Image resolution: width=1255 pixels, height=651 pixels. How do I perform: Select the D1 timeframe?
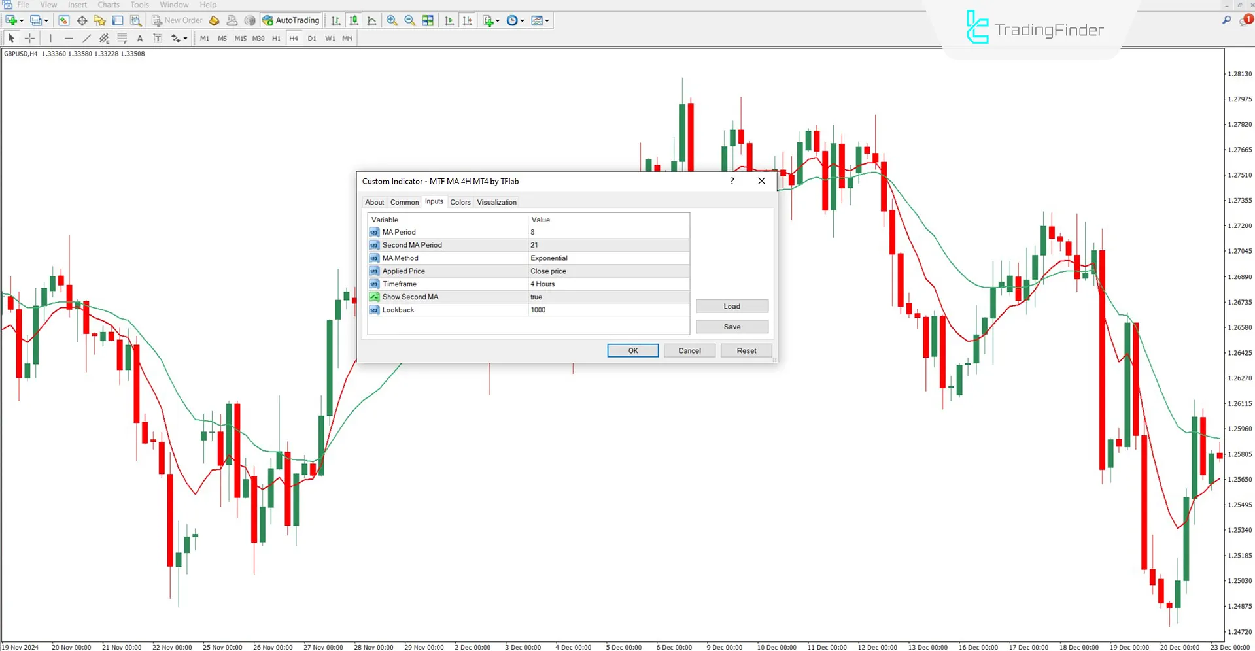(312, 38)
